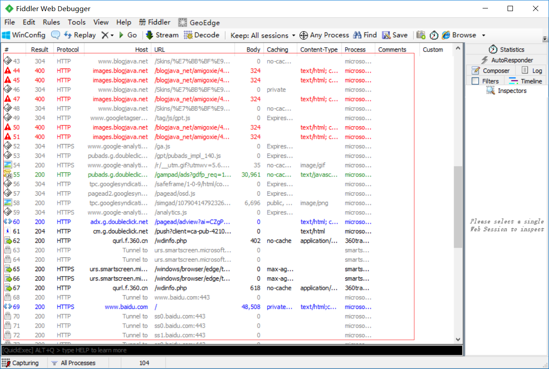This screenshot has width=549, height=369.
Task: Open the Rules menu
Action: [51, 22]
